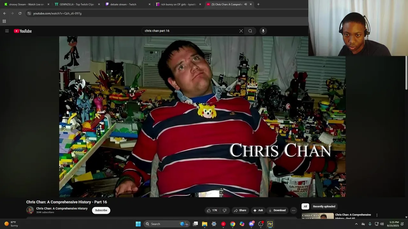Viewport: 408px width, 229px height.
Task: Click the 304K subscribers text
Action: point(45,212)
